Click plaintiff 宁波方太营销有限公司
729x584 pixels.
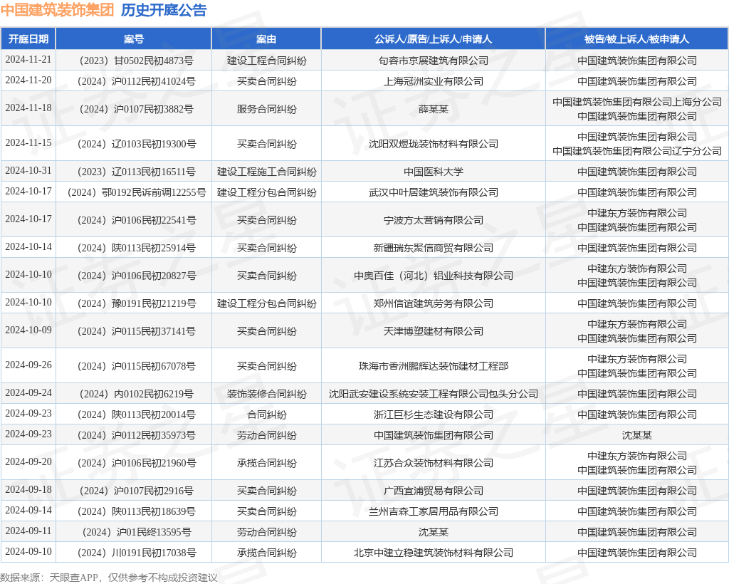(x=434, y=220)
